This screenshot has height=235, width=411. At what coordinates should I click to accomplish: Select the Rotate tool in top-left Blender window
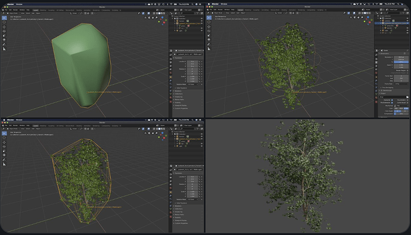[4, 31]
